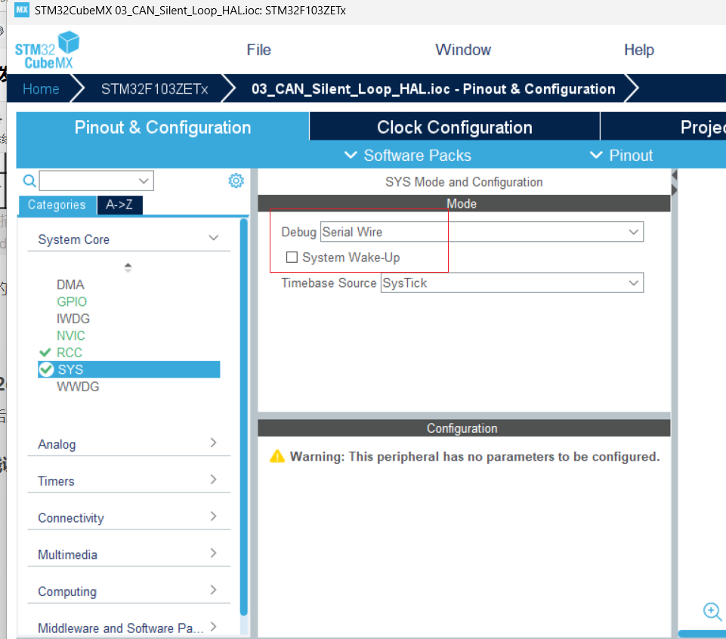Select the Pinout & Configuration tab
This screenshot has height=639, width=726.
(162, 126)
